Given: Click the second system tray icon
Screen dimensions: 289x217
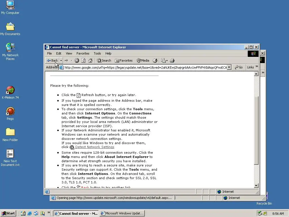Looking at the screenshot, I should pos(265,213).
